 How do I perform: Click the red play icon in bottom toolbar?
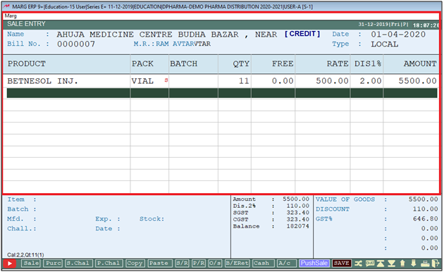(x=9, y=264)
